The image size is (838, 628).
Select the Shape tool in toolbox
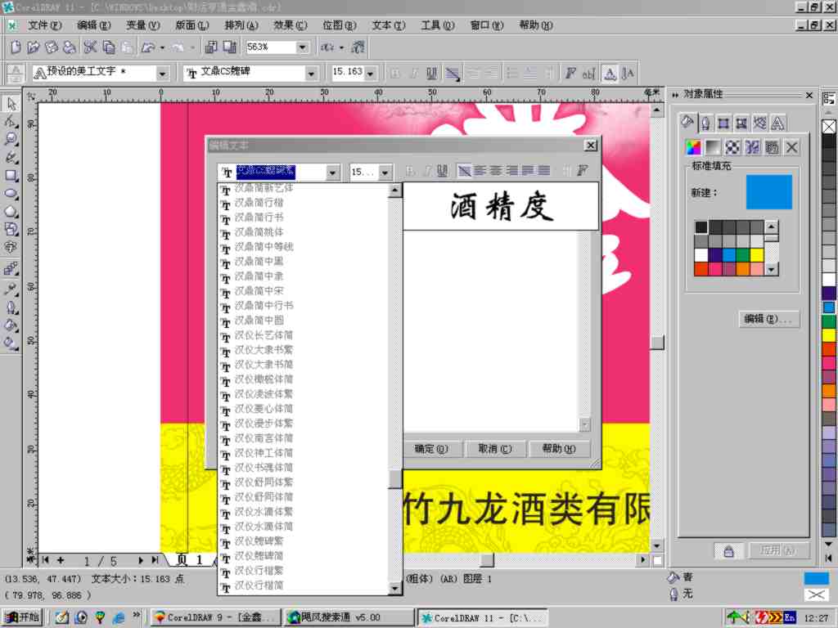pyautogui.click(x=11, y=121)
